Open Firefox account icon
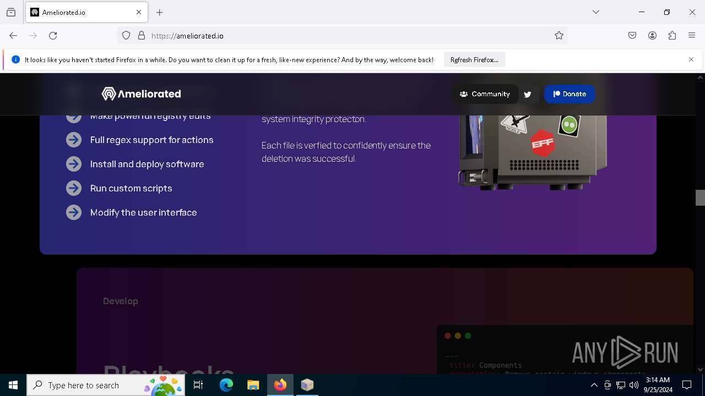Viewport: 705px width, 396px height. [652, 36]
